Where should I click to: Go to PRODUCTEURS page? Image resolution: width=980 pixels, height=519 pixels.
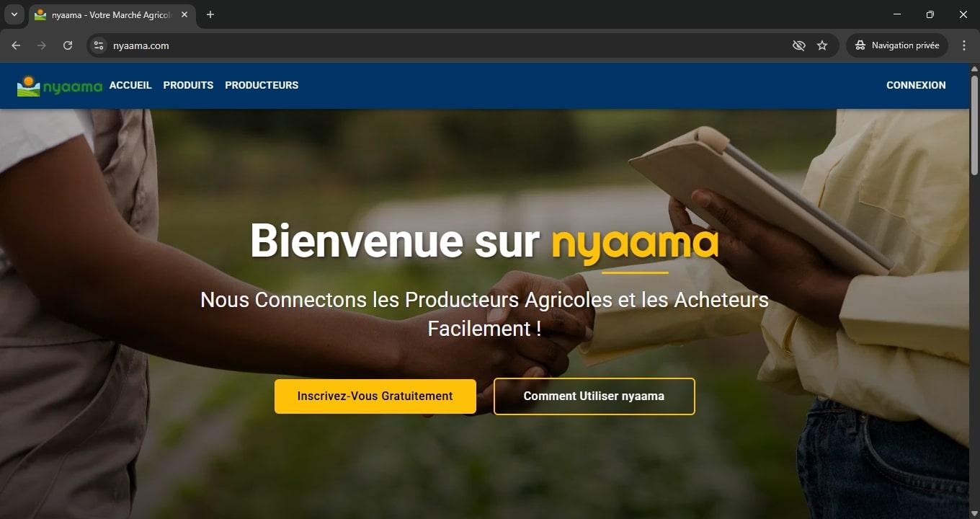[262, 85]
